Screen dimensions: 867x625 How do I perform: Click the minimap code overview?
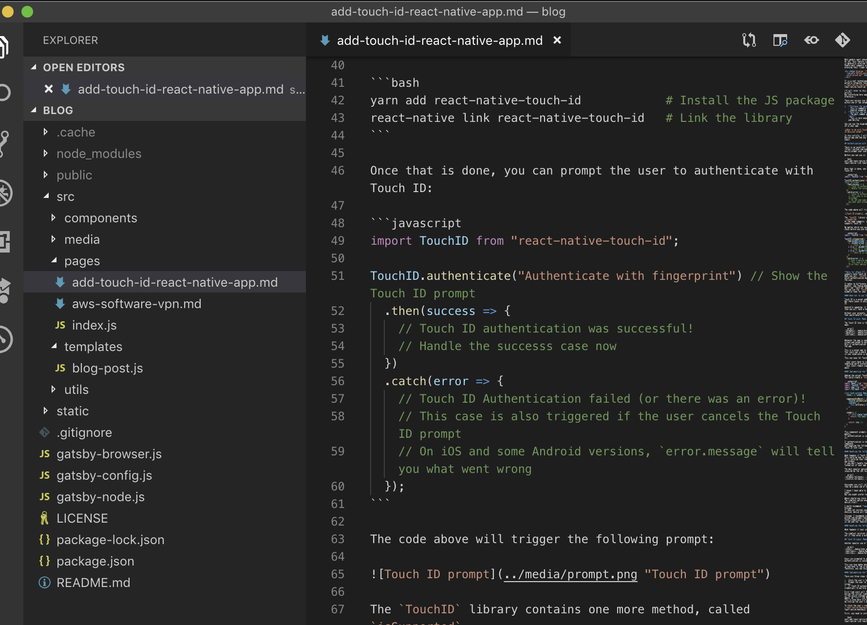(x=855, y=341)
